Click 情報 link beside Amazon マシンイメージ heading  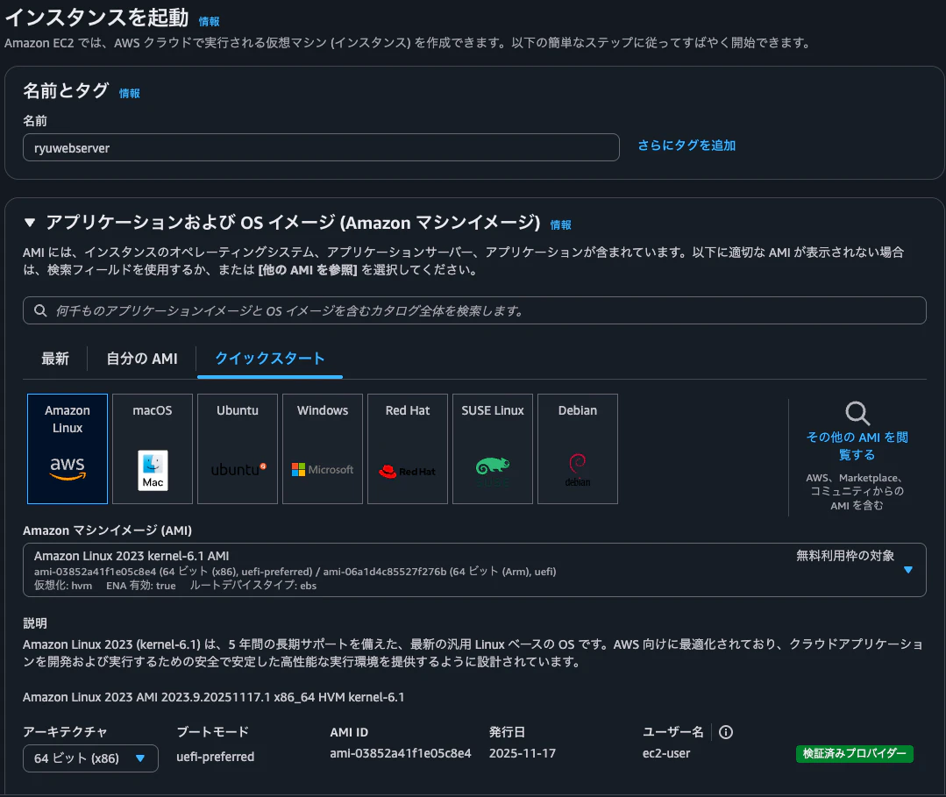560,225
